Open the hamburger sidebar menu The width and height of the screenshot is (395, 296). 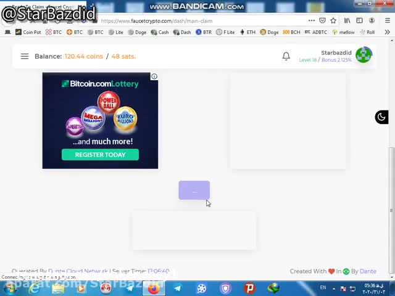25,56
